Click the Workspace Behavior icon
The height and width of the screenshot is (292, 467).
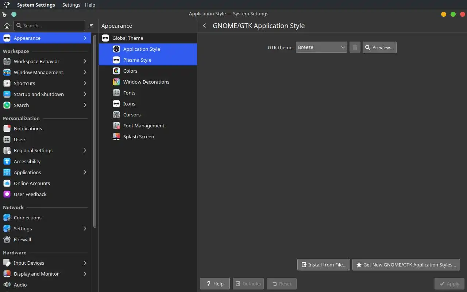(x=7, y=61)
